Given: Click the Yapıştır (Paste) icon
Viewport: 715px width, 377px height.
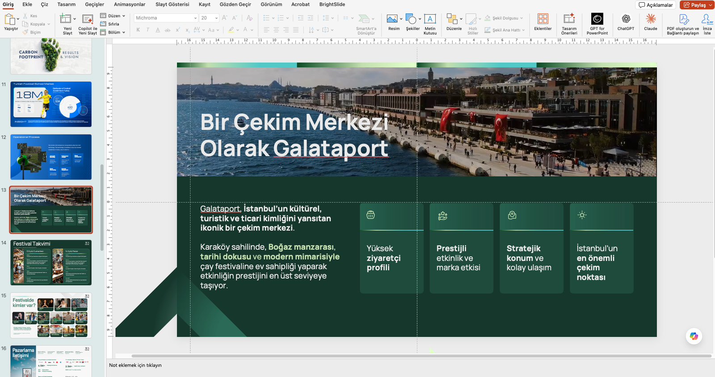Looking at the screenshot, I should click(x=9, y=20).
